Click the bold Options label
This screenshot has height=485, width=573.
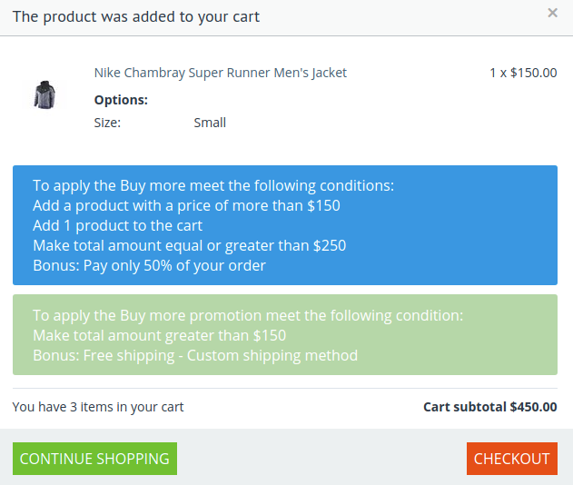pyautogui.click(x=121, y=100)
